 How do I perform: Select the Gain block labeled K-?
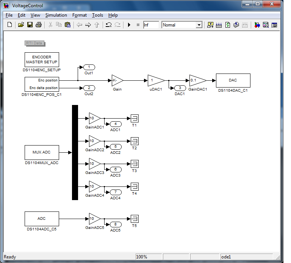[117, 80]
